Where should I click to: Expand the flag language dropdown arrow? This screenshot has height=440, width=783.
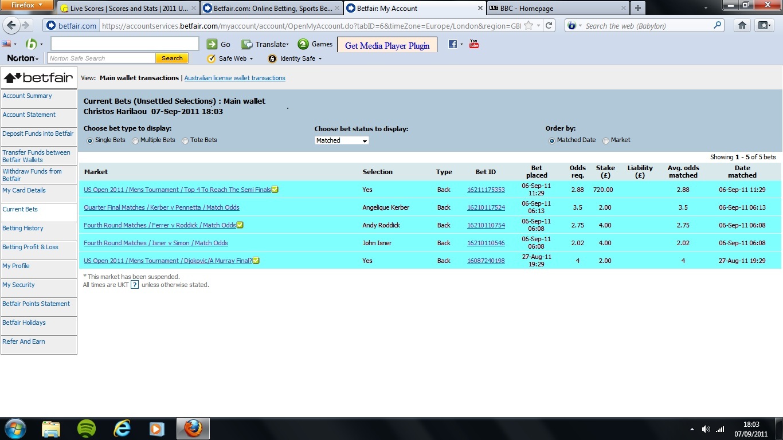pyautogui.click(x=15, y=44)
